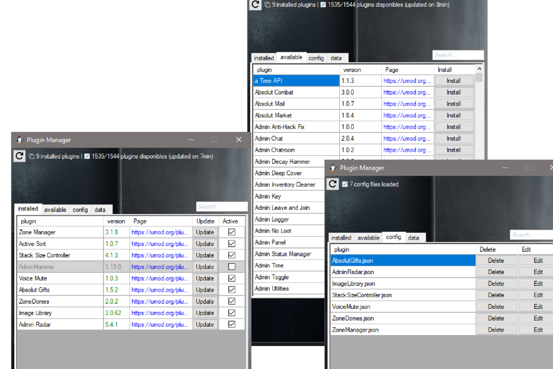This screenshot has height=369, width=553.
Task: Click search field in installed plugins window
Action: pos(221,207)
